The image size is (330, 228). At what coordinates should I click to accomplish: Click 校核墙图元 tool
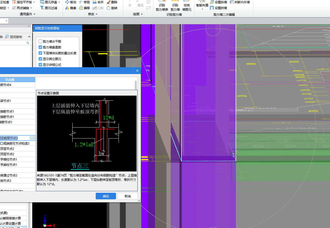[x=187, y=6]
